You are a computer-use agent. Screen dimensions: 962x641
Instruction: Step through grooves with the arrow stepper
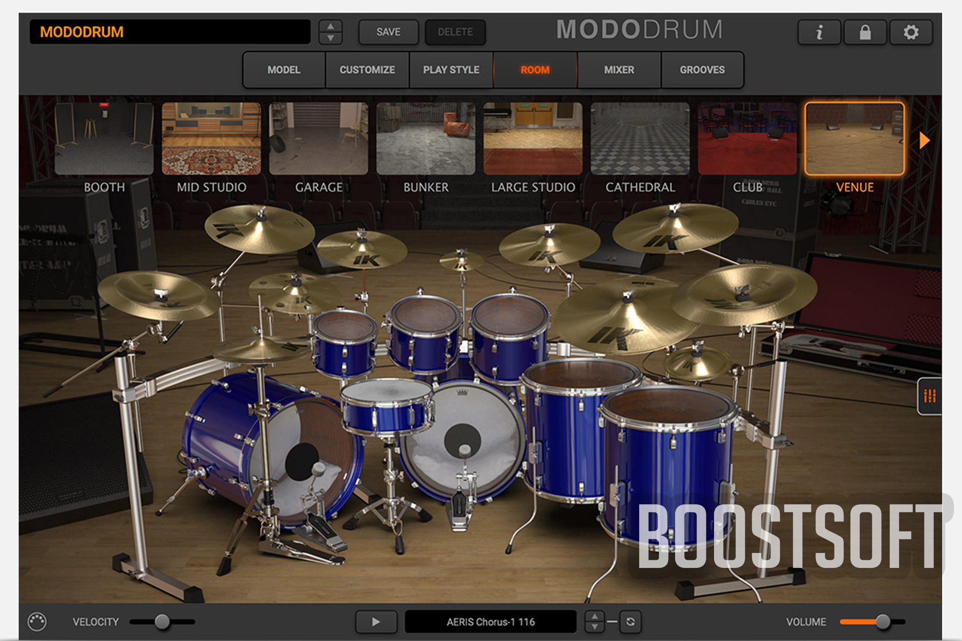(594, 621)
